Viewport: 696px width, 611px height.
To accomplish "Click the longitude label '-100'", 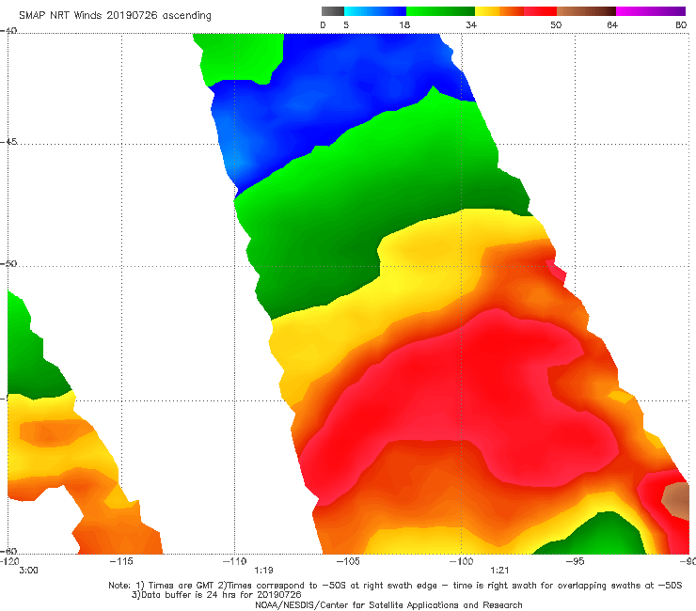I will 462,561.
